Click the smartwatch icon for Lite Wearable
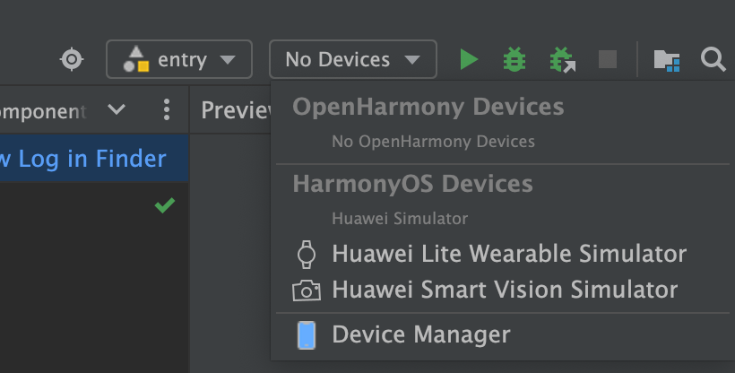Image resolution: width=735 pixels, height=373 pixels. (x=307, y=255)
